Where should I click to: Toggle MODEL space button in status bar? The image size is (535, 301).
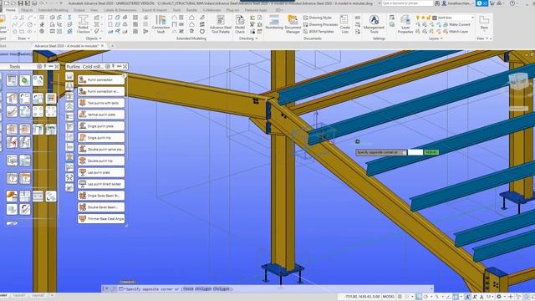tap(388, 297)
